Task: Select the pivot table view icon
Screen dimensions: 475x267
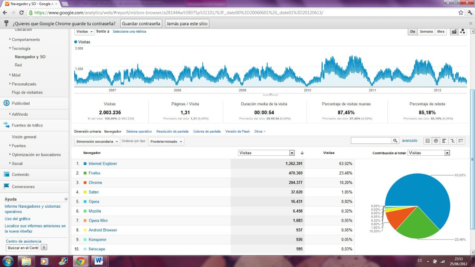Action: (x=461, y=141)
